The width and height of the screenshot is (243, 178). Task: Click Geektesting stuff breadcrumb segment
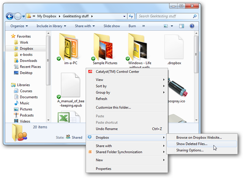76,16
